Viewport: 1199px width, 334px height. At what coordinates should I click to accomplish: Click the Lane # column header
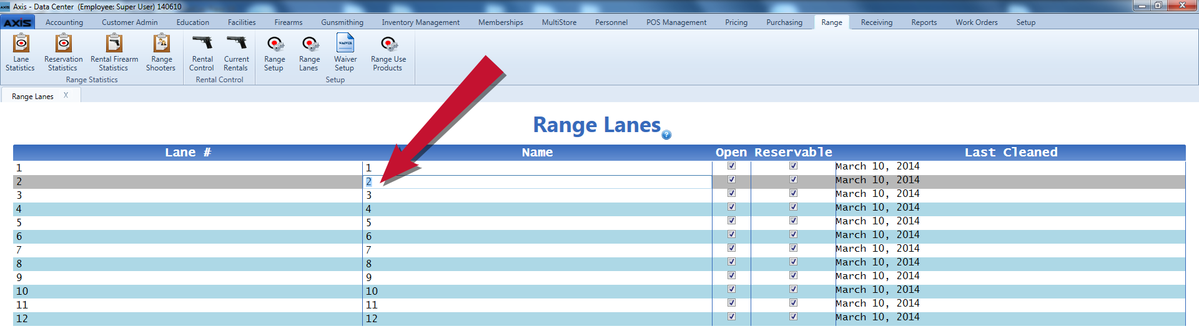pyautogui.click(x=188, y=153)
